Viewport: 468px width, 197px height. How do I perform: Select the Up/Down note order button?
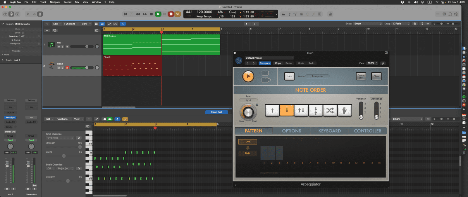click(301, 110)
